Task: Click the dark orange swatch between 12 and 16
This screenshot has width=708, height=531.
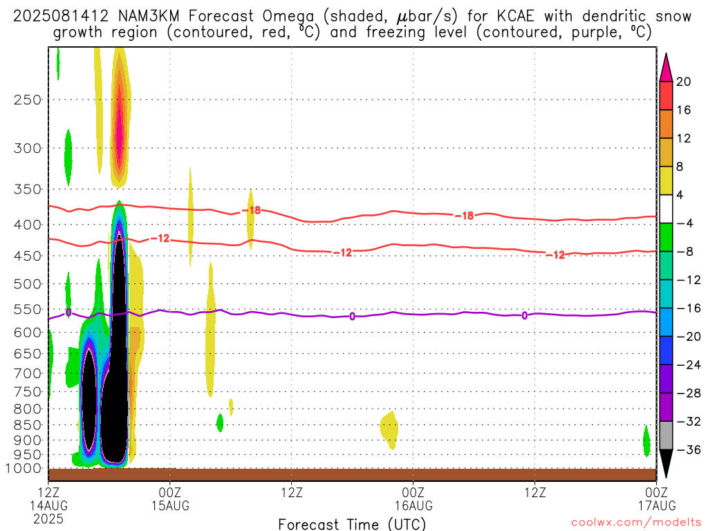Action: point(666,124)
